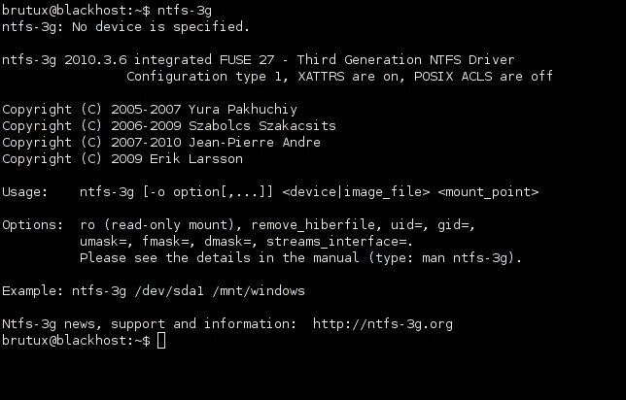Click the streams_interface= option text
This screenshot has width=626, height=400.
339,242
